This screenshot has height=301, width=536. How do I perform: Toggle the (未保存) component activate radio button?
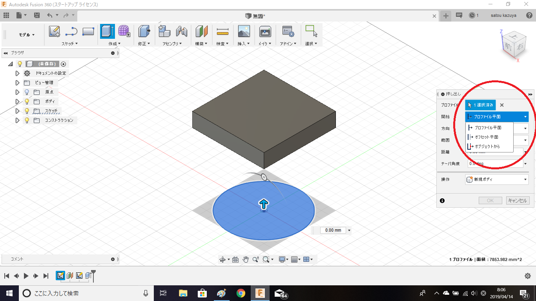tap(64, 64)
